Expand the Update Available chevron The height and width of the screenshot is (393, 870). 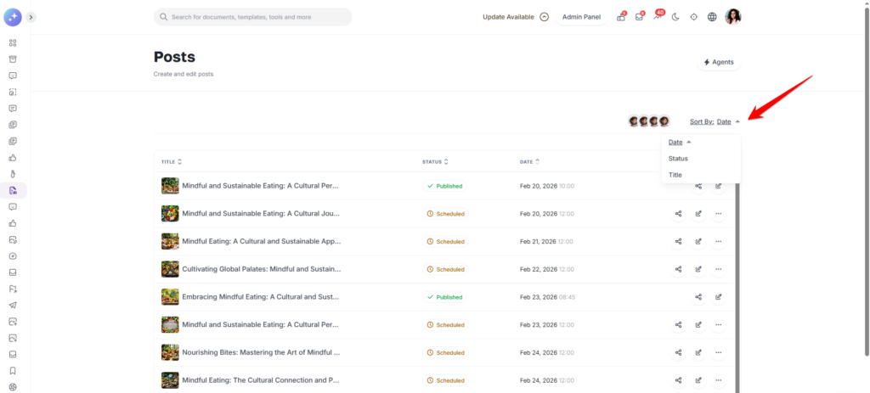pyautogui.click(x=544, y=17)
